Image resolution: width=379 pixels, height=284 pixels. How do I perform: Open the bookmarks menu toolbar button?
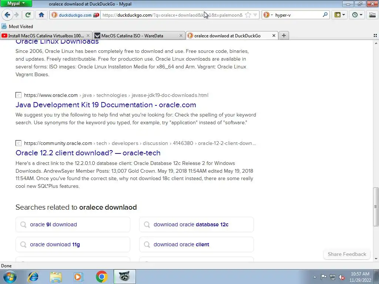(x=340, y=15)
